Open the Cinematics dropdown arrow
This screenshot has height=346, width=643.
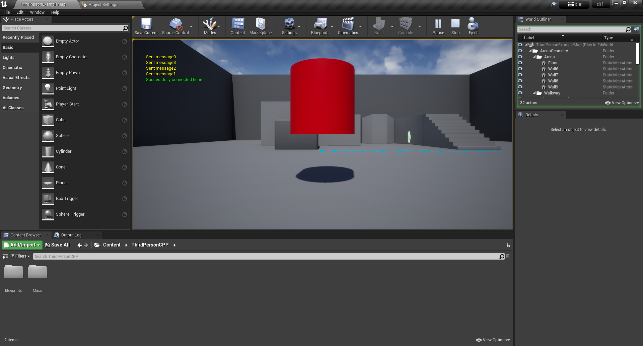pos(360,26)
